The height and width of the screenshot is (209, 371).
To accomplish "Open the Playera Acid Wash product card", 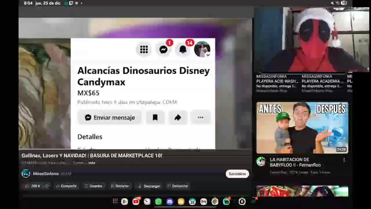I will (277, 83).
